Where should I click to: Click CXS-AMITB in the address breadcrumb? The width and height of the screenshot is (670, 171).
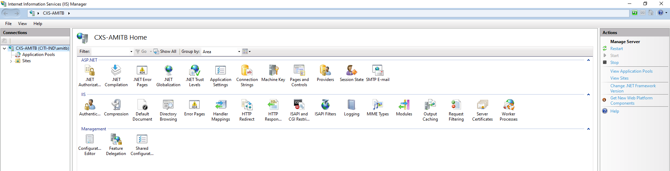coord(53,13)
